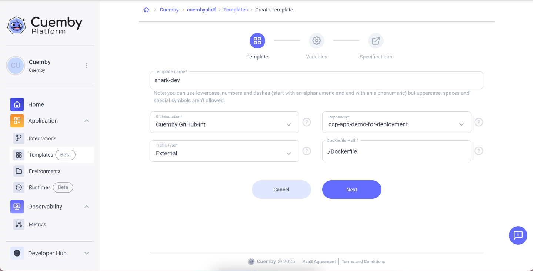The width and height of the screenshot is (534, 271).
Task: Show help for Dockerfile Path field
Action: [x=479, y=151]
